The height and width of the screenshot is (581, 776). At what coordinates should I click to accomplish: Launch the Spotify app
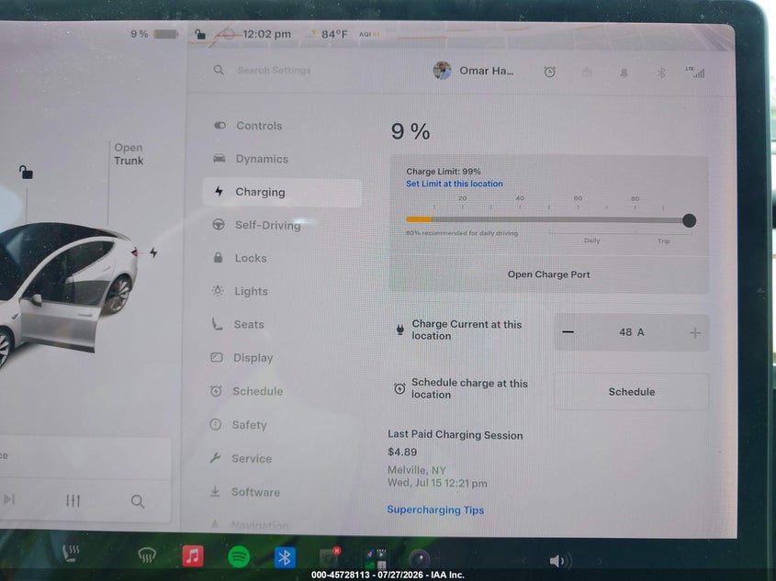[239, 557]
